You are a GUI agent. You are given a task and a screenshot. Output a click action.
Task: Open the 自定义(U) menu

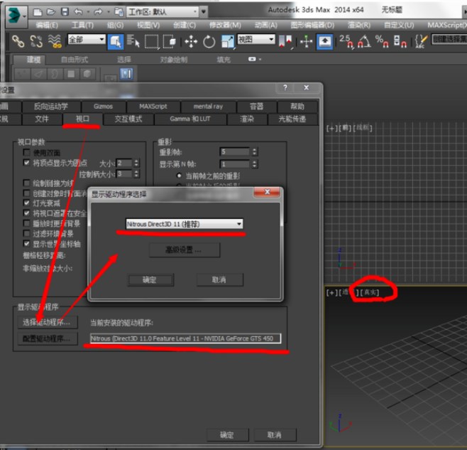(399, 25)
